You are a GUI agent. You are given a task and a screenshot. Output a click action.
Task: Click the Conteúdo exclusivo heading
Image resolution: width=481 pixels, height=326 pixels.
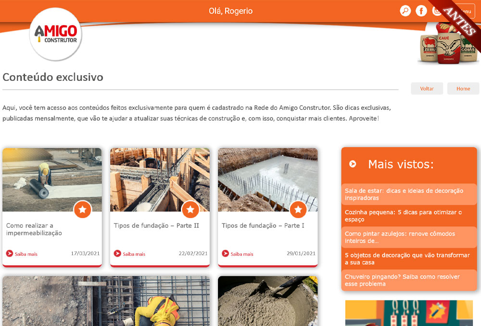tap(53, 77)
